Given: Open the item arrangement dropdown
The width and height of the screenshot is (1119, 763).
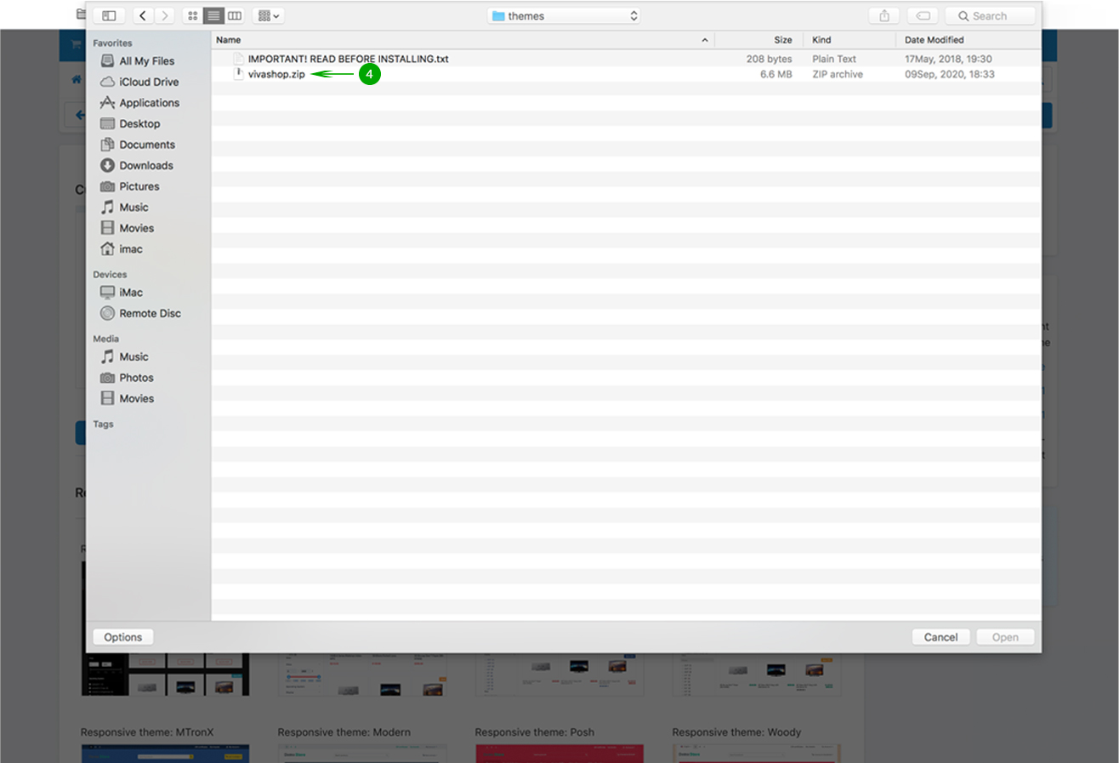Looking at the screenshot, I should pyautogui.click(x=269, y=16).
